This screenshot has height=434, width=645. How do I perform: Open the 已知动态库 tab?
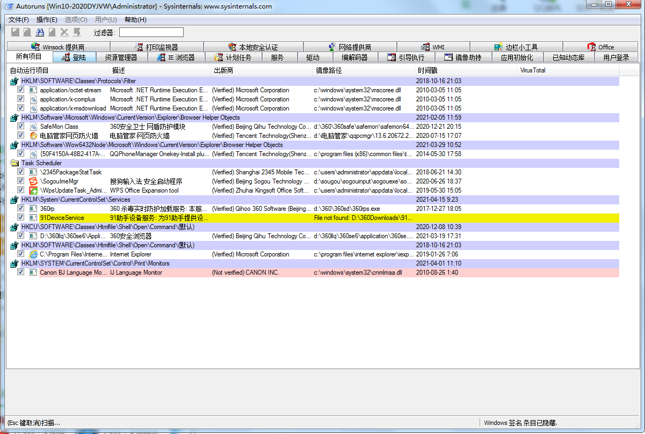568,57
